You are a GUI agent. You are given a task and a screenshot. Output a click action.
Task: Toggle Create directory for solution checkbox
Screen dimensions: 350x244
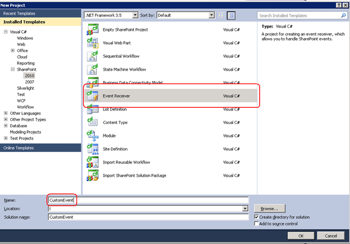tap(257, 217)
